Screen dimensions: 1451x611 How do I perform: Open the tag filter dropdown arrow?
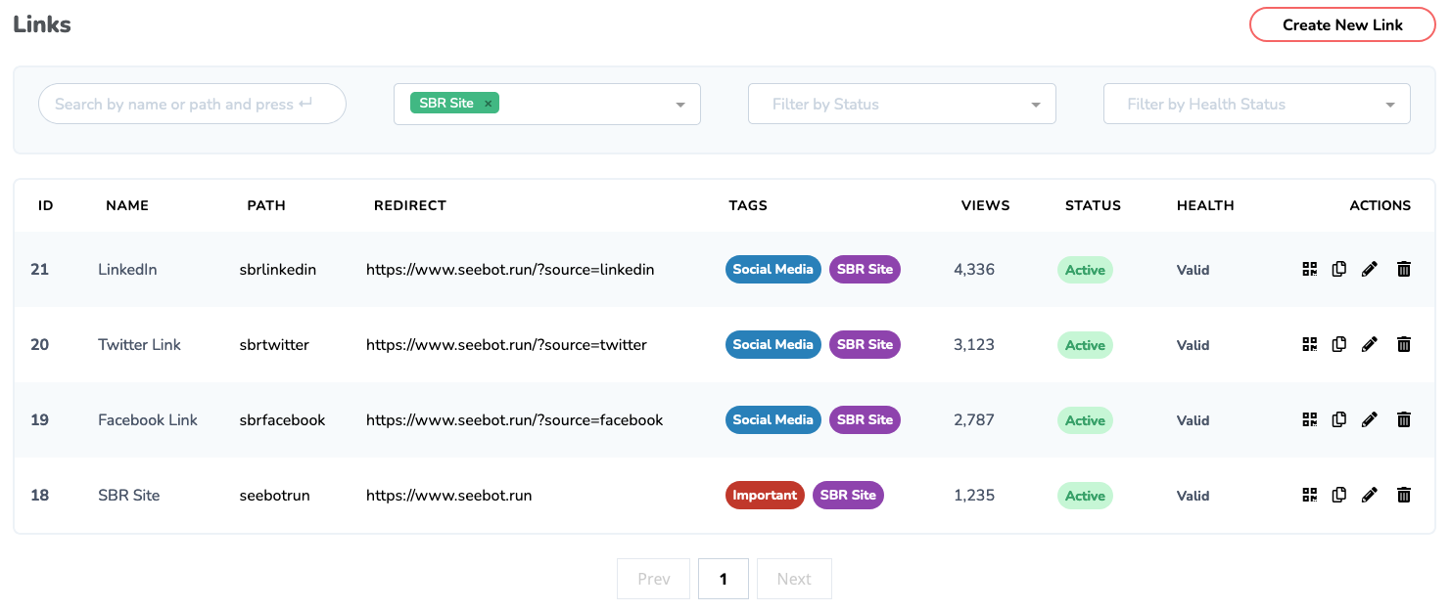[x=680, y=105]
